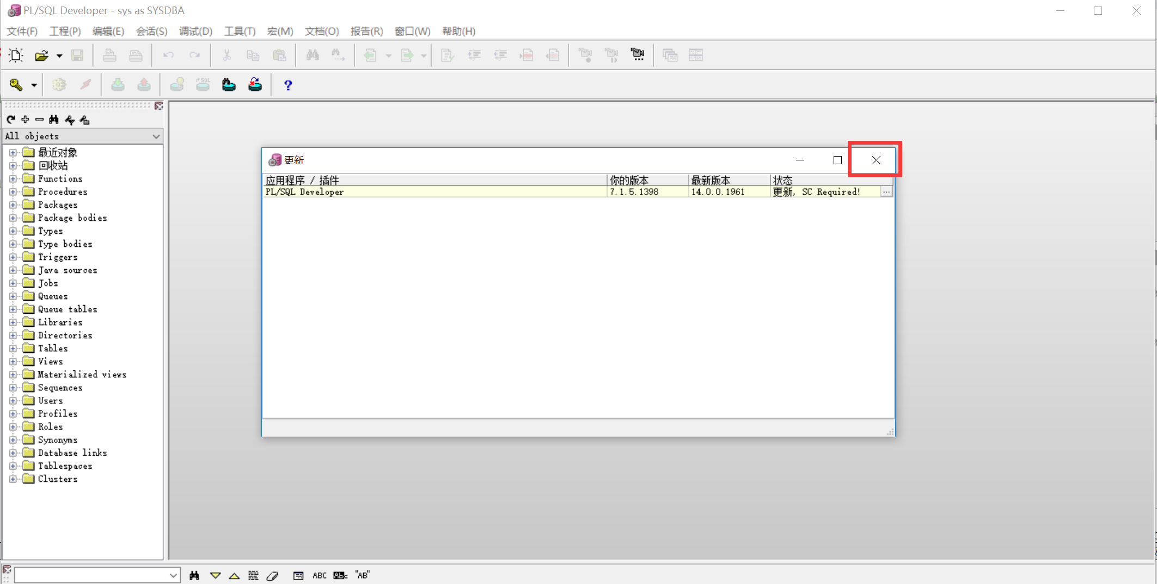Expand the Tables folder node

13,349
